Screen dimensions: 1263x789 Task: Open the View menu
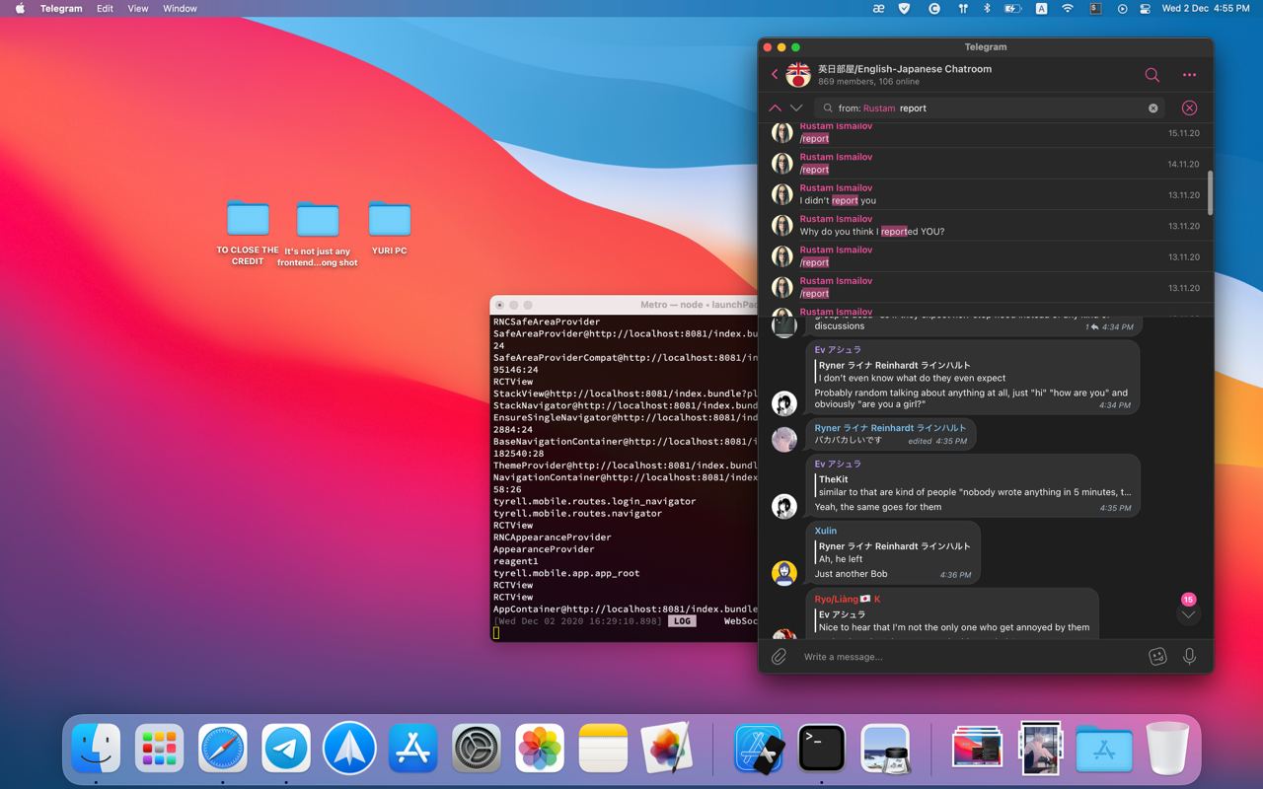138,8
